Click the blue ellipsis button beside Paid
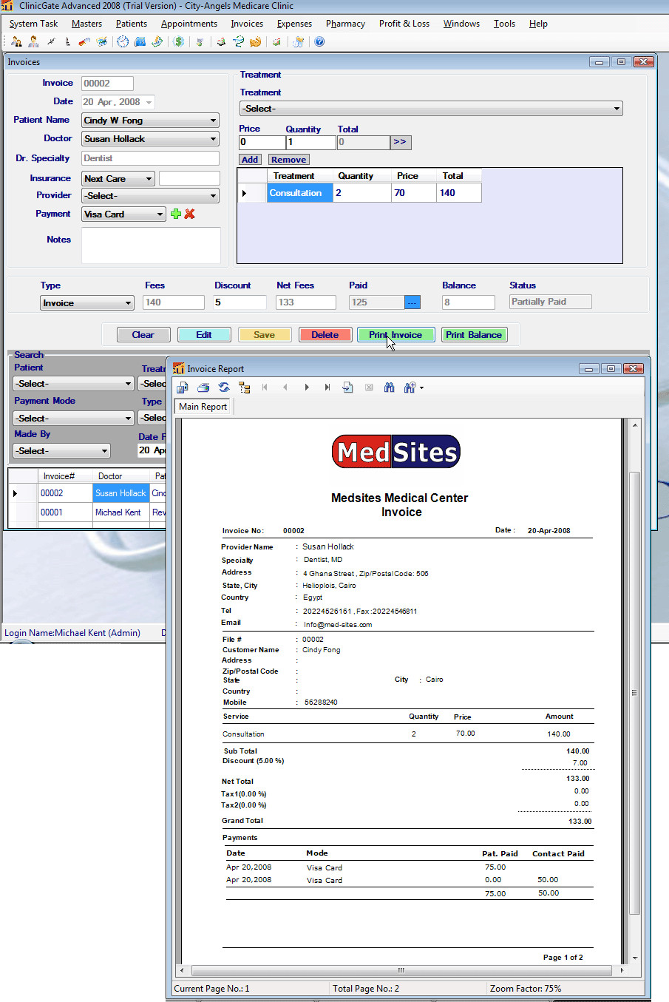 pos(412,302)
